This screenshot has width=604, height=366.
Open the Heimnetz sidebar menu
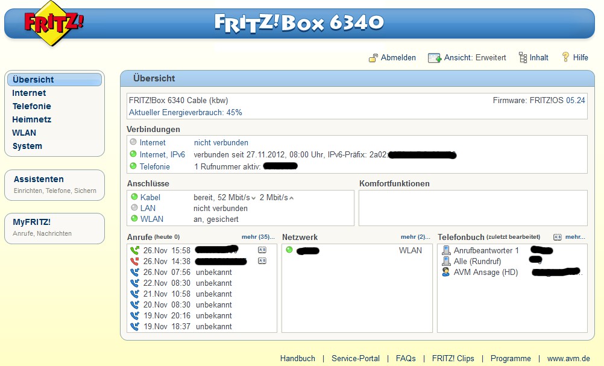(x=31, y=119)
